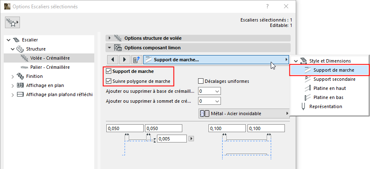Click the Volée - Crémaillère icon
Image resolution: width=370 pixels, height=169 pixels.
tap(25, 58)
